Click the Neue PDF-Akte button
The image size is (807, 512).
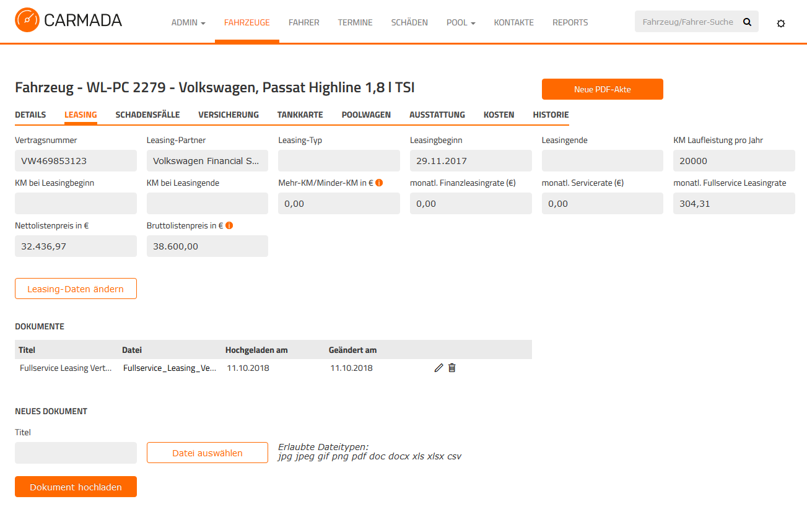(603, 89)
